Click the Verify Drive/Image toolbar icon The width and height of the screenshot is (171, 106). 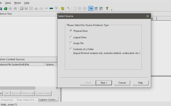46,8
